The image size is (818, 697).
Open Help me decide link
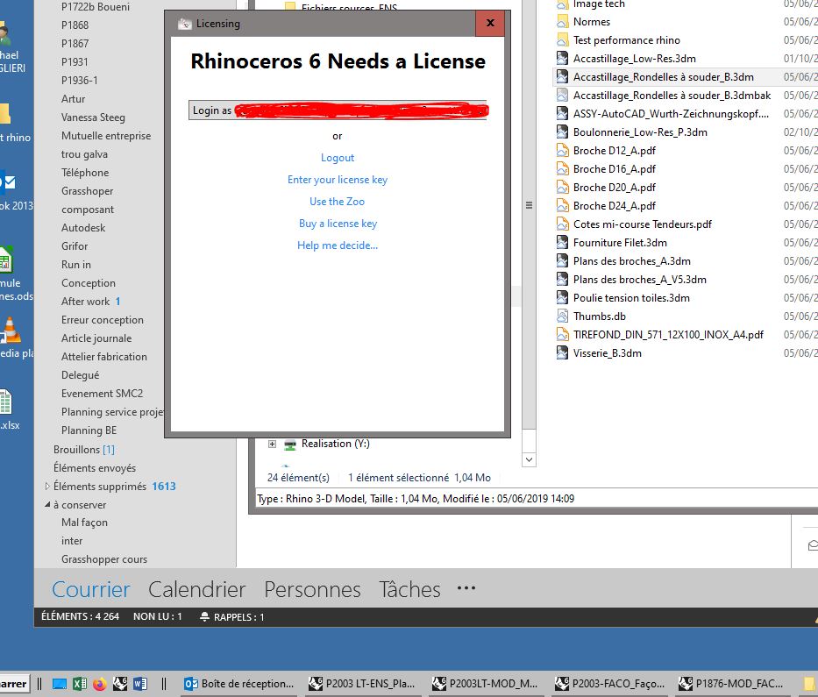337,245
